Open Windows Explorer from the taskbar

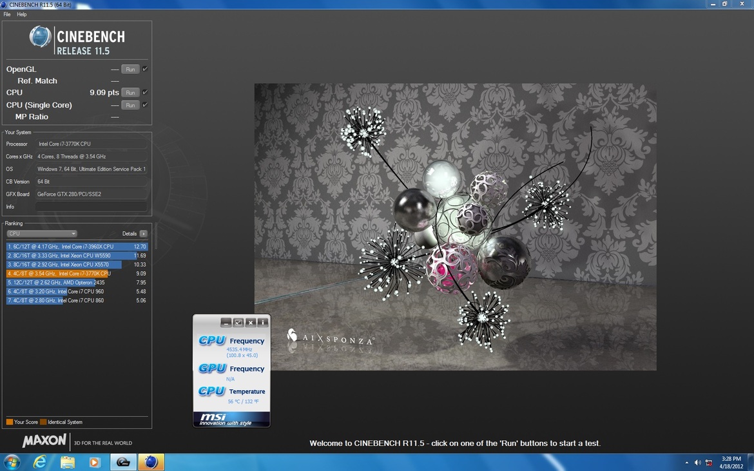[67, 463]
